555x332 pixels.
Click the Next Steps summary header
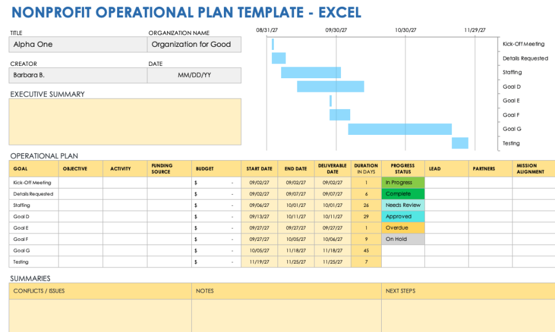click(468, 291)
